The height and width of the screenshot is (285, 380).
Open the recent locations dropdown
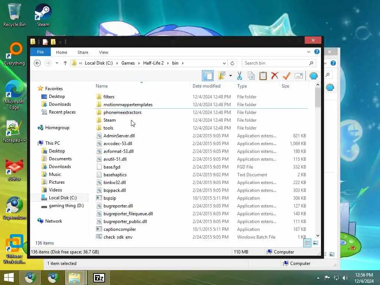57,63
